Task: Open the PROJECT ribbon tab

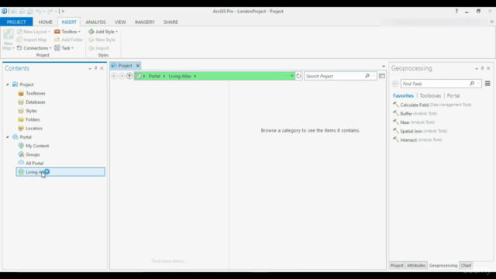Action: point(16,22)
